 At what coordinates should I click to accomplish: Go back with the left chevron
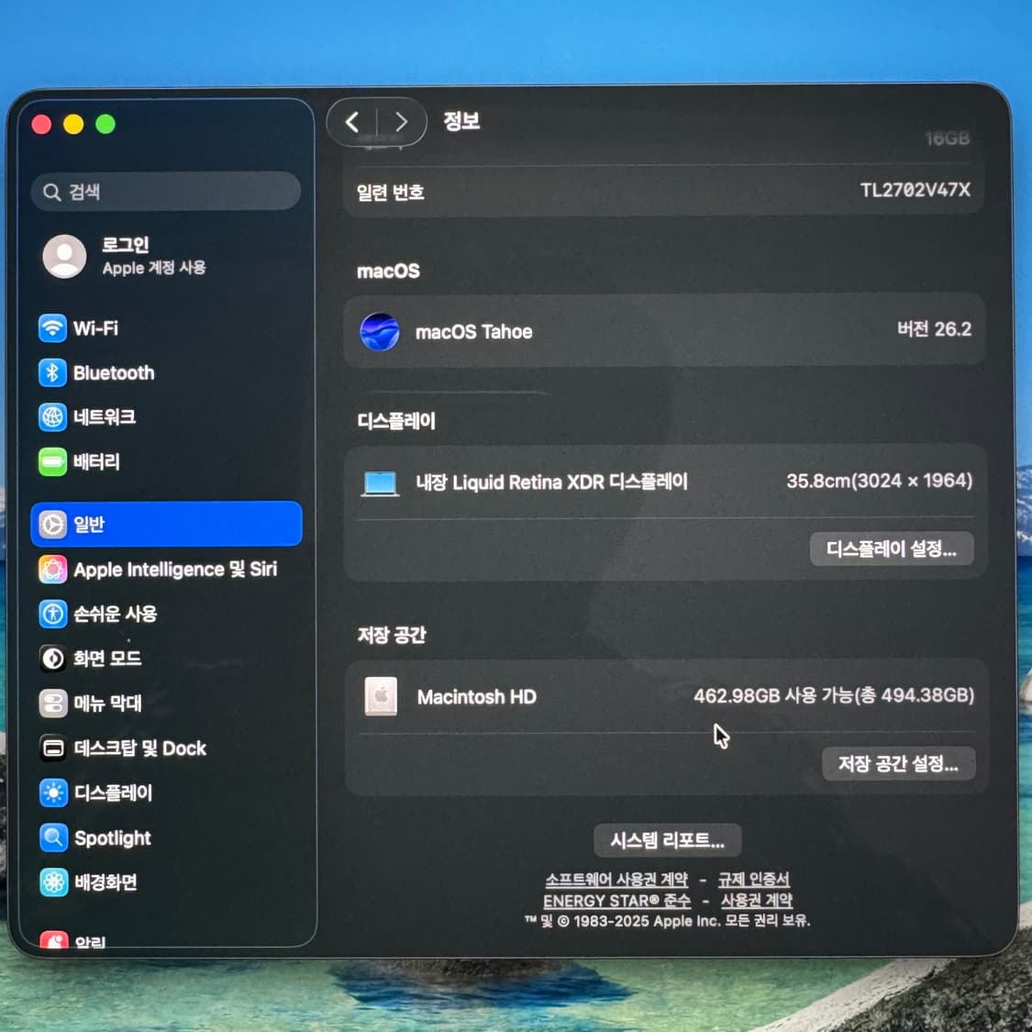(x=353, y=122)
